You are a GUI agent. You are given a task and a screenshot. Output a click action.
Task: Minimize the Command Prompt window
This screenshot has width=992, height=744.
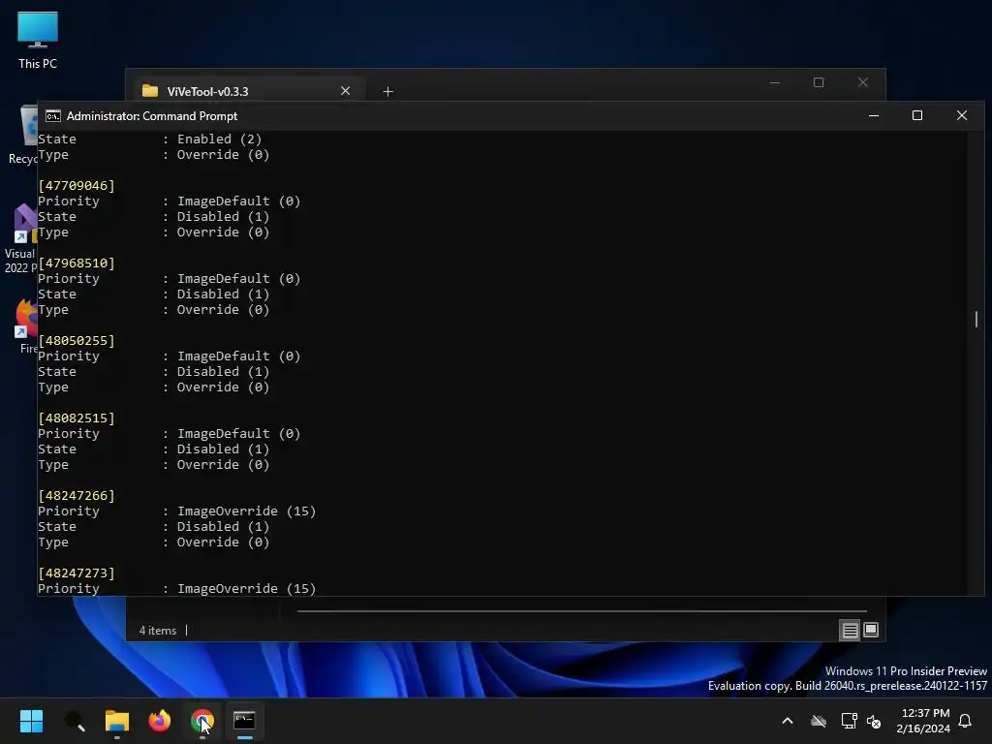tap(874, 115)
